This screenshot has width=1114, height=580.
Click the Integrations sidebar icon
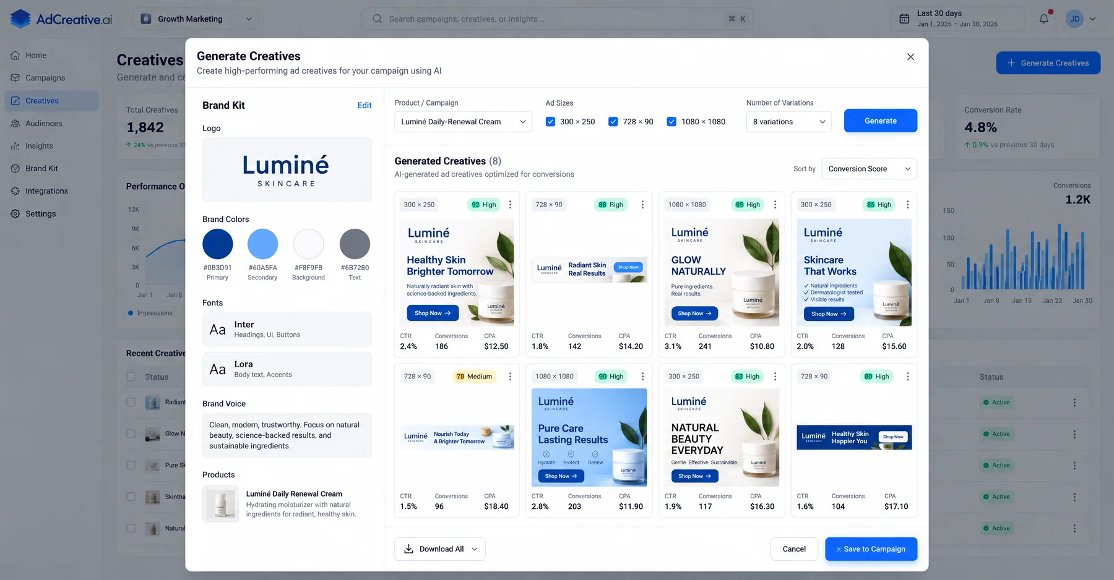click(x=15, y=191)
